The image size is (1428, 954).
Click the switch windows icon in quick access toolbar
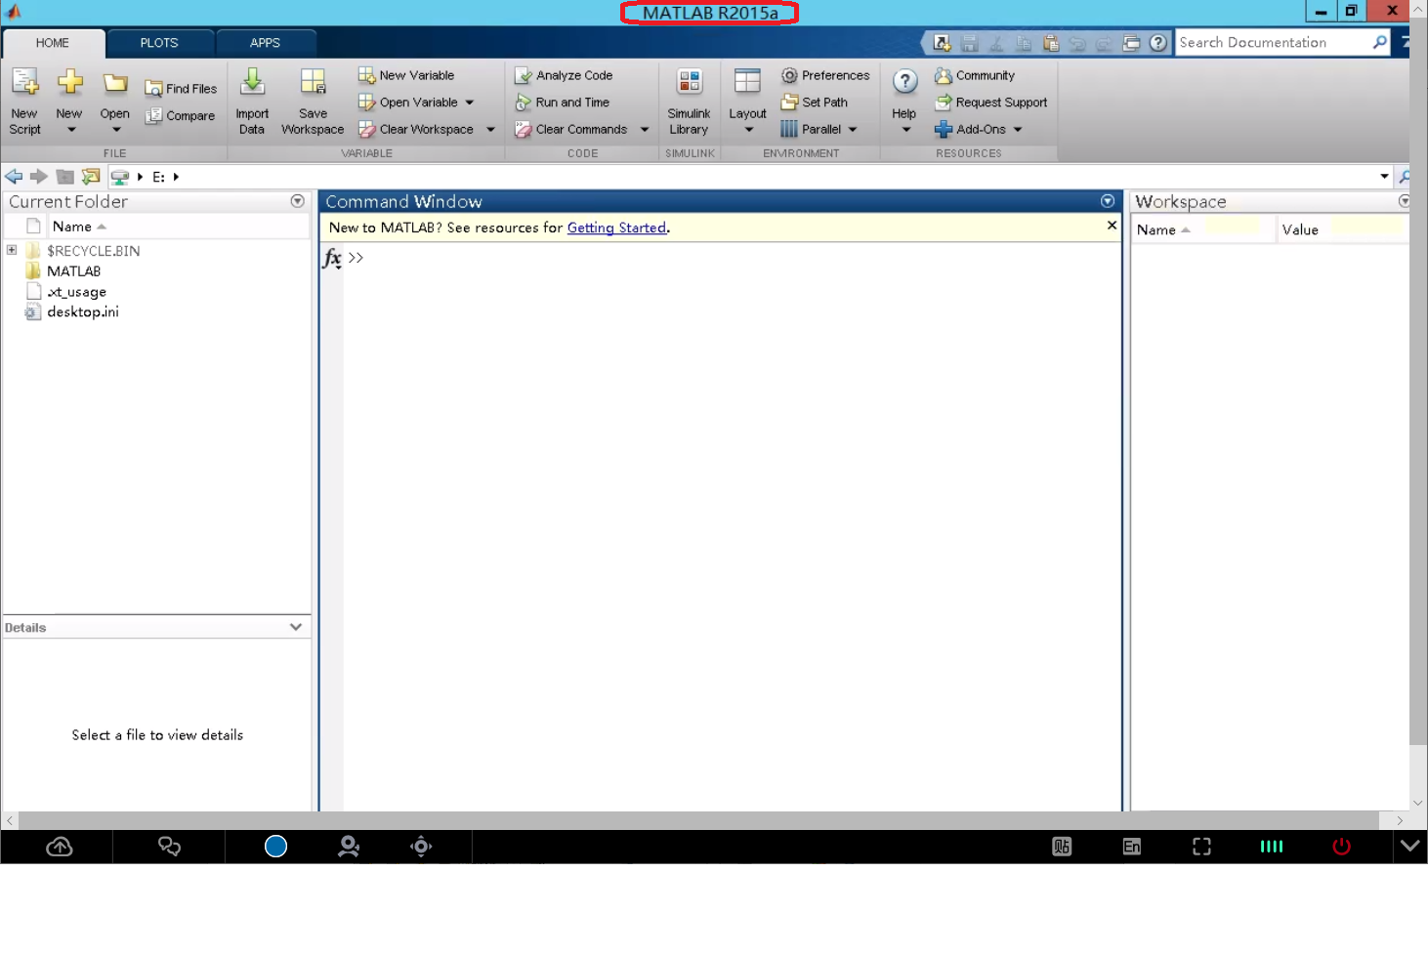(1131, 43)
